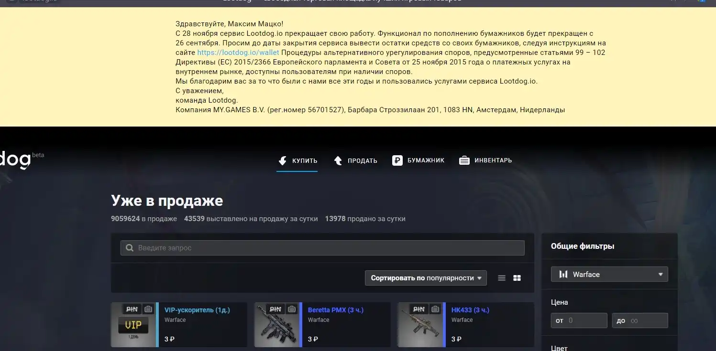This screenshot has height=351, width=716.
Task: Open the Beretta PMX (3 ч.) item
Action: point(335,310)
